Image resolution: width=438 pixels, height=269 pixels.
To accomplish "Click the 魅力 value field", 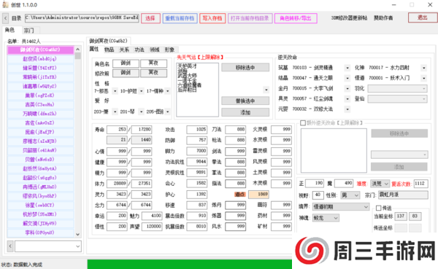I will coord(152,216).
